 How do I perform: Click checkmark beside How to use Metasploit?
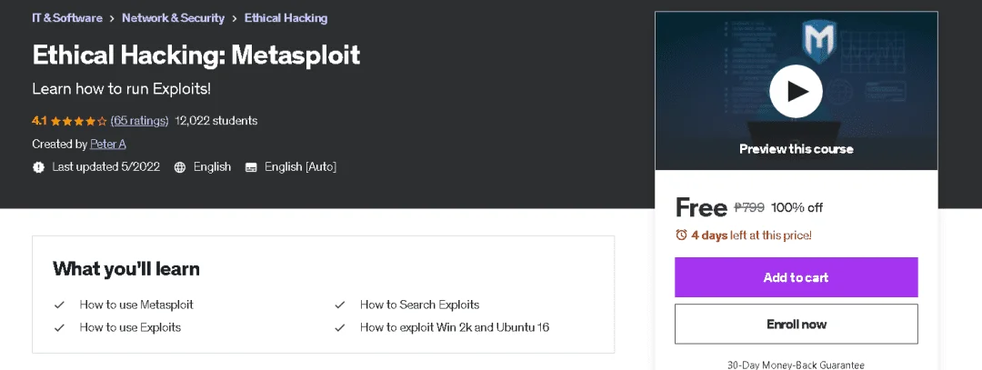pos(59,305)
